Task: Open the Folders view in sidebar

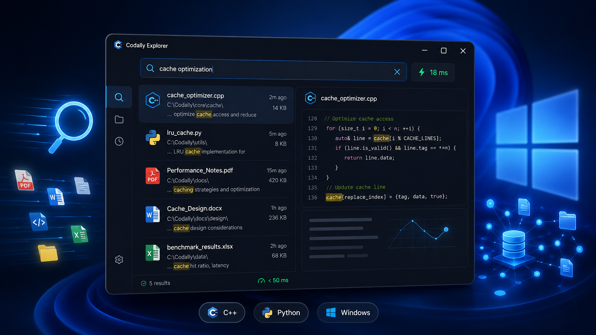Action: (x=119, y=120)
